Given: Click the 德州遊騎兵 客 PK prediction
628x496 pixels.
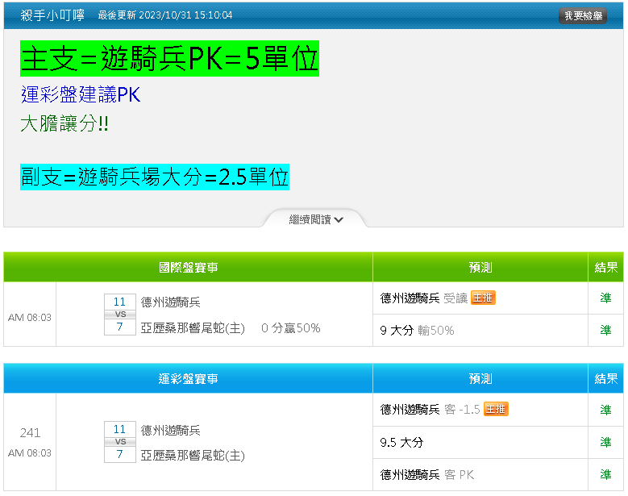Looking at the screenshot, I should coord(427,475).
